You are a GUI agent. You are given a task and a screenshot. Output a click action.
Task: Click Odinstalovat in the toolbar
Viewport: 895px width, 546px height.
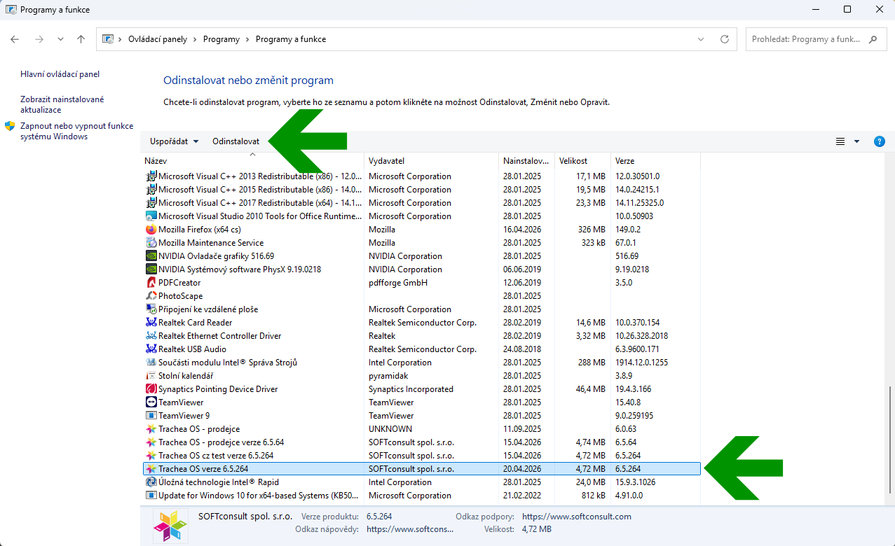coord(235,141)
